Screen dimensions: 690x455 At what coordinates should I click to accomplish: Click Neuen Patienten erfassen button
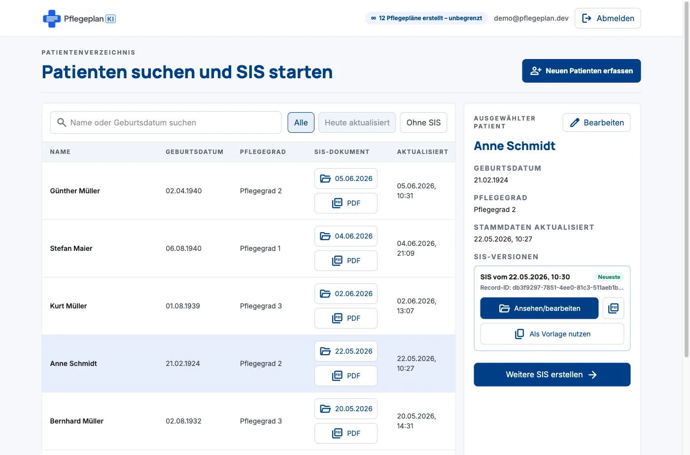(x=582, y=71)
